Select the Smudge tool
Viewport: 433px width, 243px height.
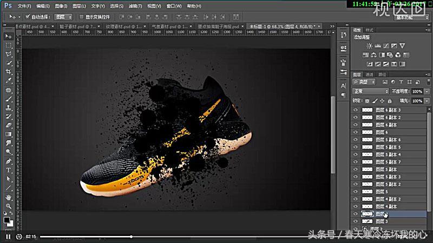(9, 143)
